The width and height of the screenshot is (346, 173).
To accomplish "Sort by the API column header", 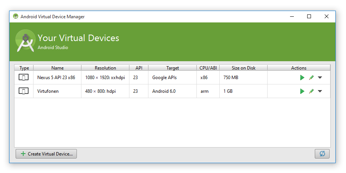I will [x=139, y=68].
